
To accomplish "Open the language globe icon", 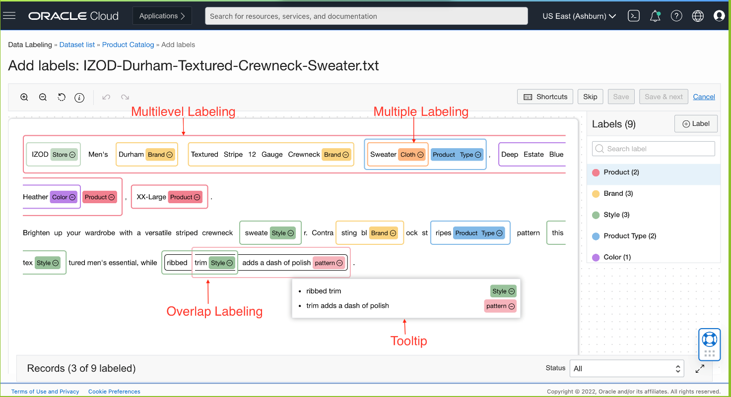I will point(698,16).
